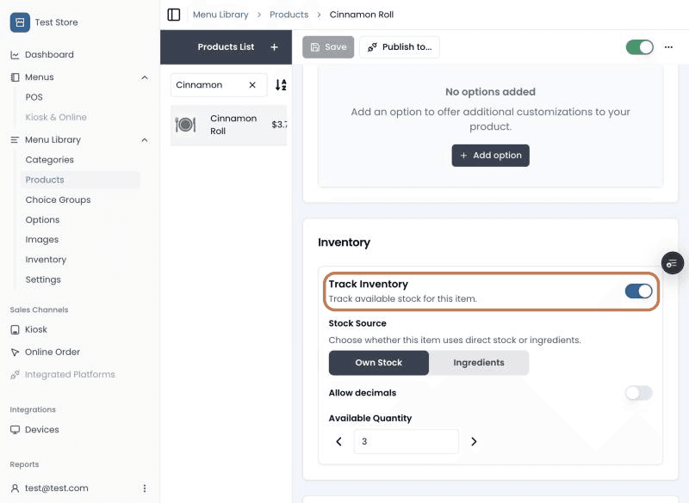Select Own Stock as stock source

pyautogui.click(x=379, y=363)
